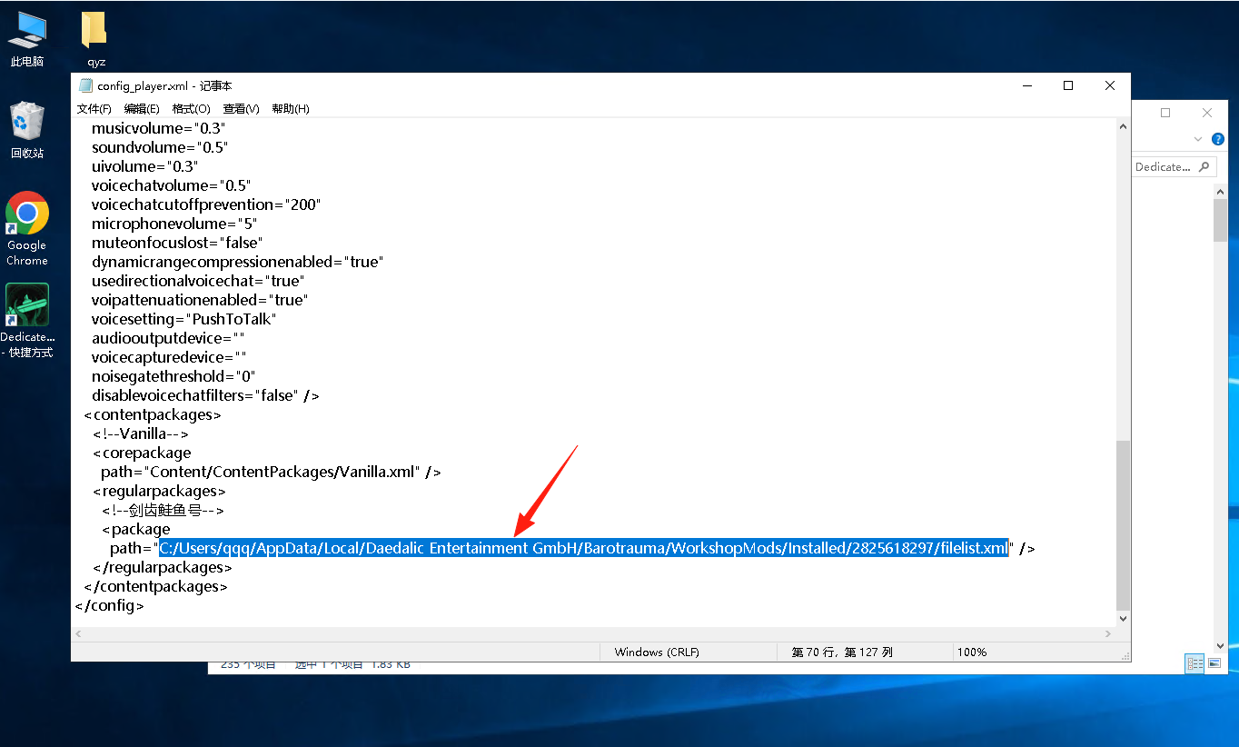This screenshot has height=747, width=1239.
Task: Click the closing </regularpackages> tag line
Action: [x=162, y=567]
